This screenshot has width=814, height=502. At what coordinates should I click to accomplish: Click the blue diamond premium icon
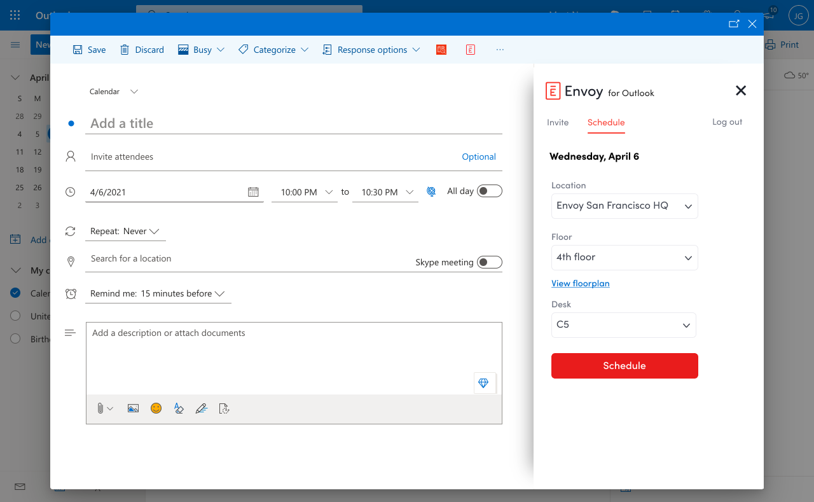pos(483,383)
